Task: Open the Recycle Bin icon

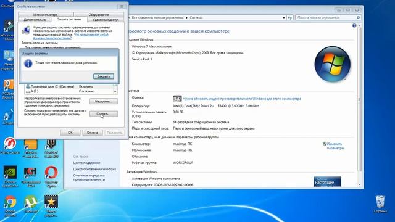Action: tap(380, 204)
